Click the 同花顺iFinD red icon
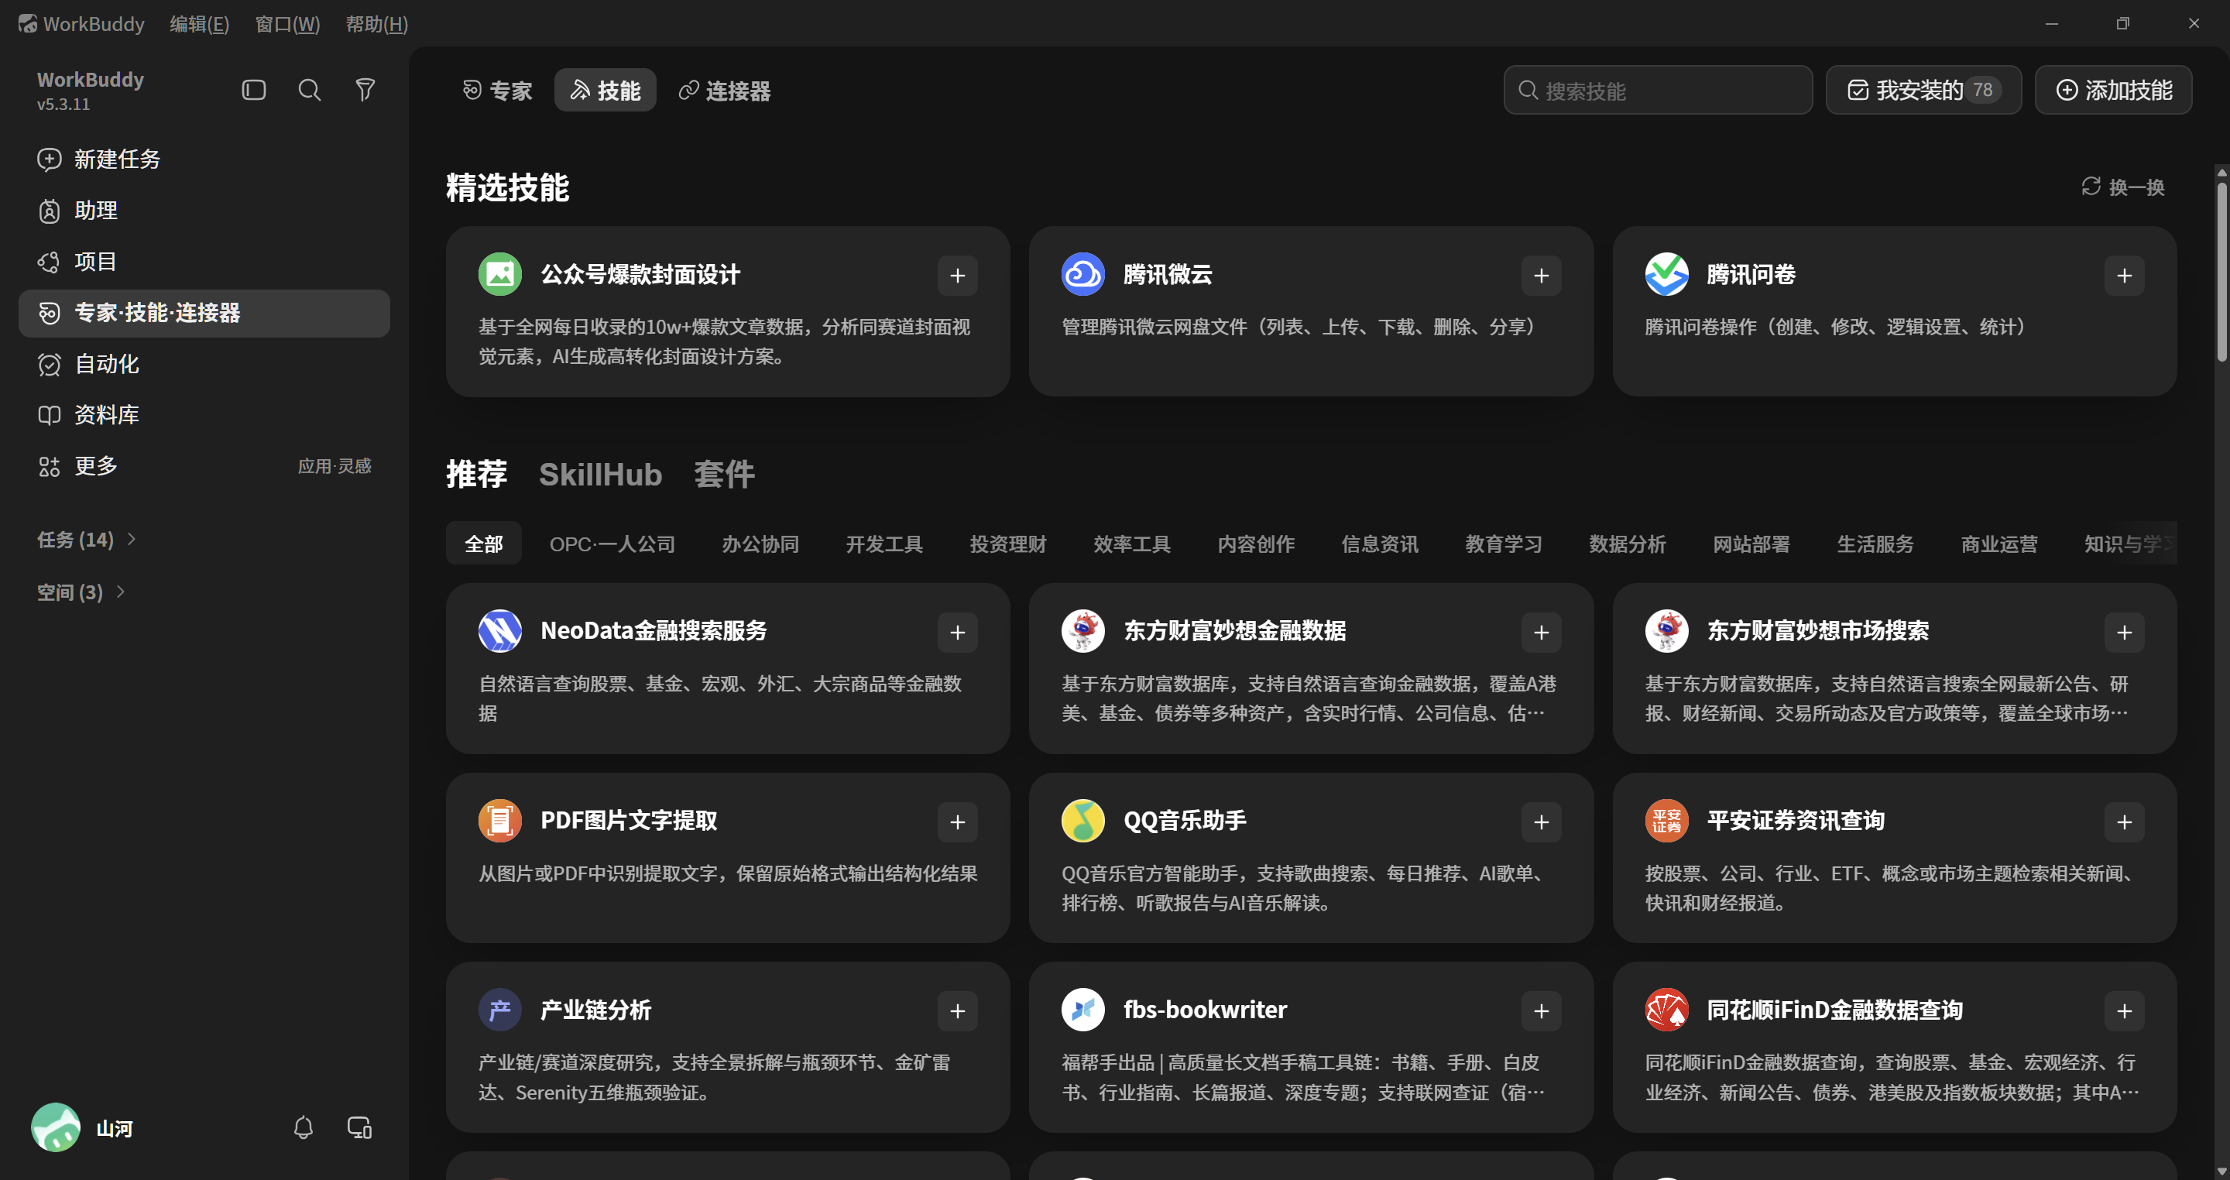This screenshot has height=1180, width=2230. (x=1666, y=1010)
